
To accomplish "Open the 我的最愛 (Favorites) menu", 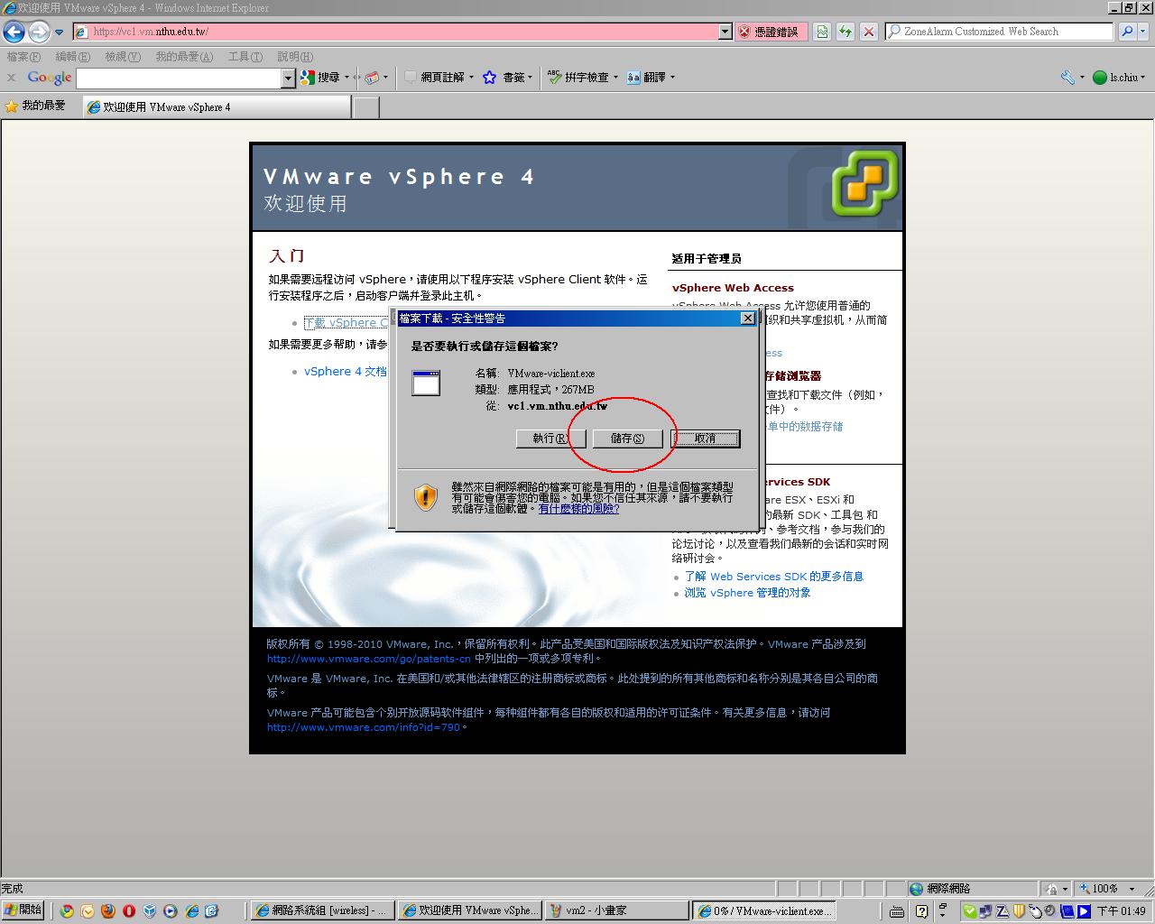I will 184,57.
